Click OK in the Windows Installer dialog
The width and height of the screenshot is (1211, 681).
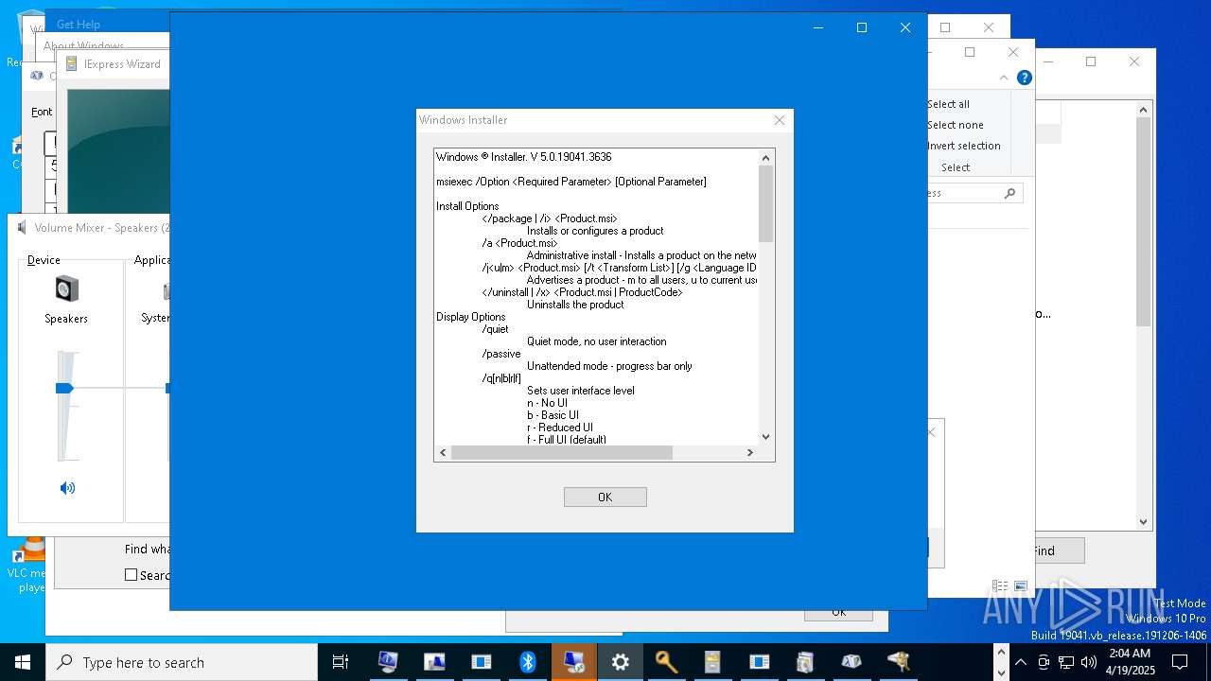pyautogui.click(x=605, y=497)
